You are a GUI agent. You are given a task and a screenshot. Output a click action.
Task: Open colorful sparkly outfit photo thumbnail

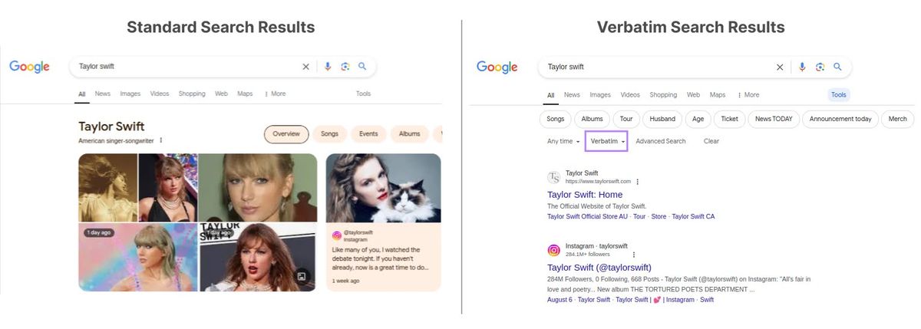click(137, 257)
